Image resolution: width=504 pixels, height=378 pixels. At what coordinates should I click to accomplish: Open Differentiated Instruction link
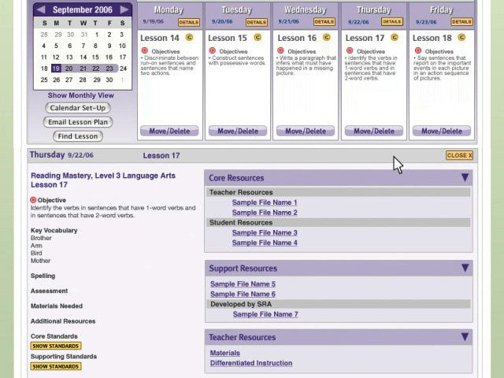tap(251, 363)
